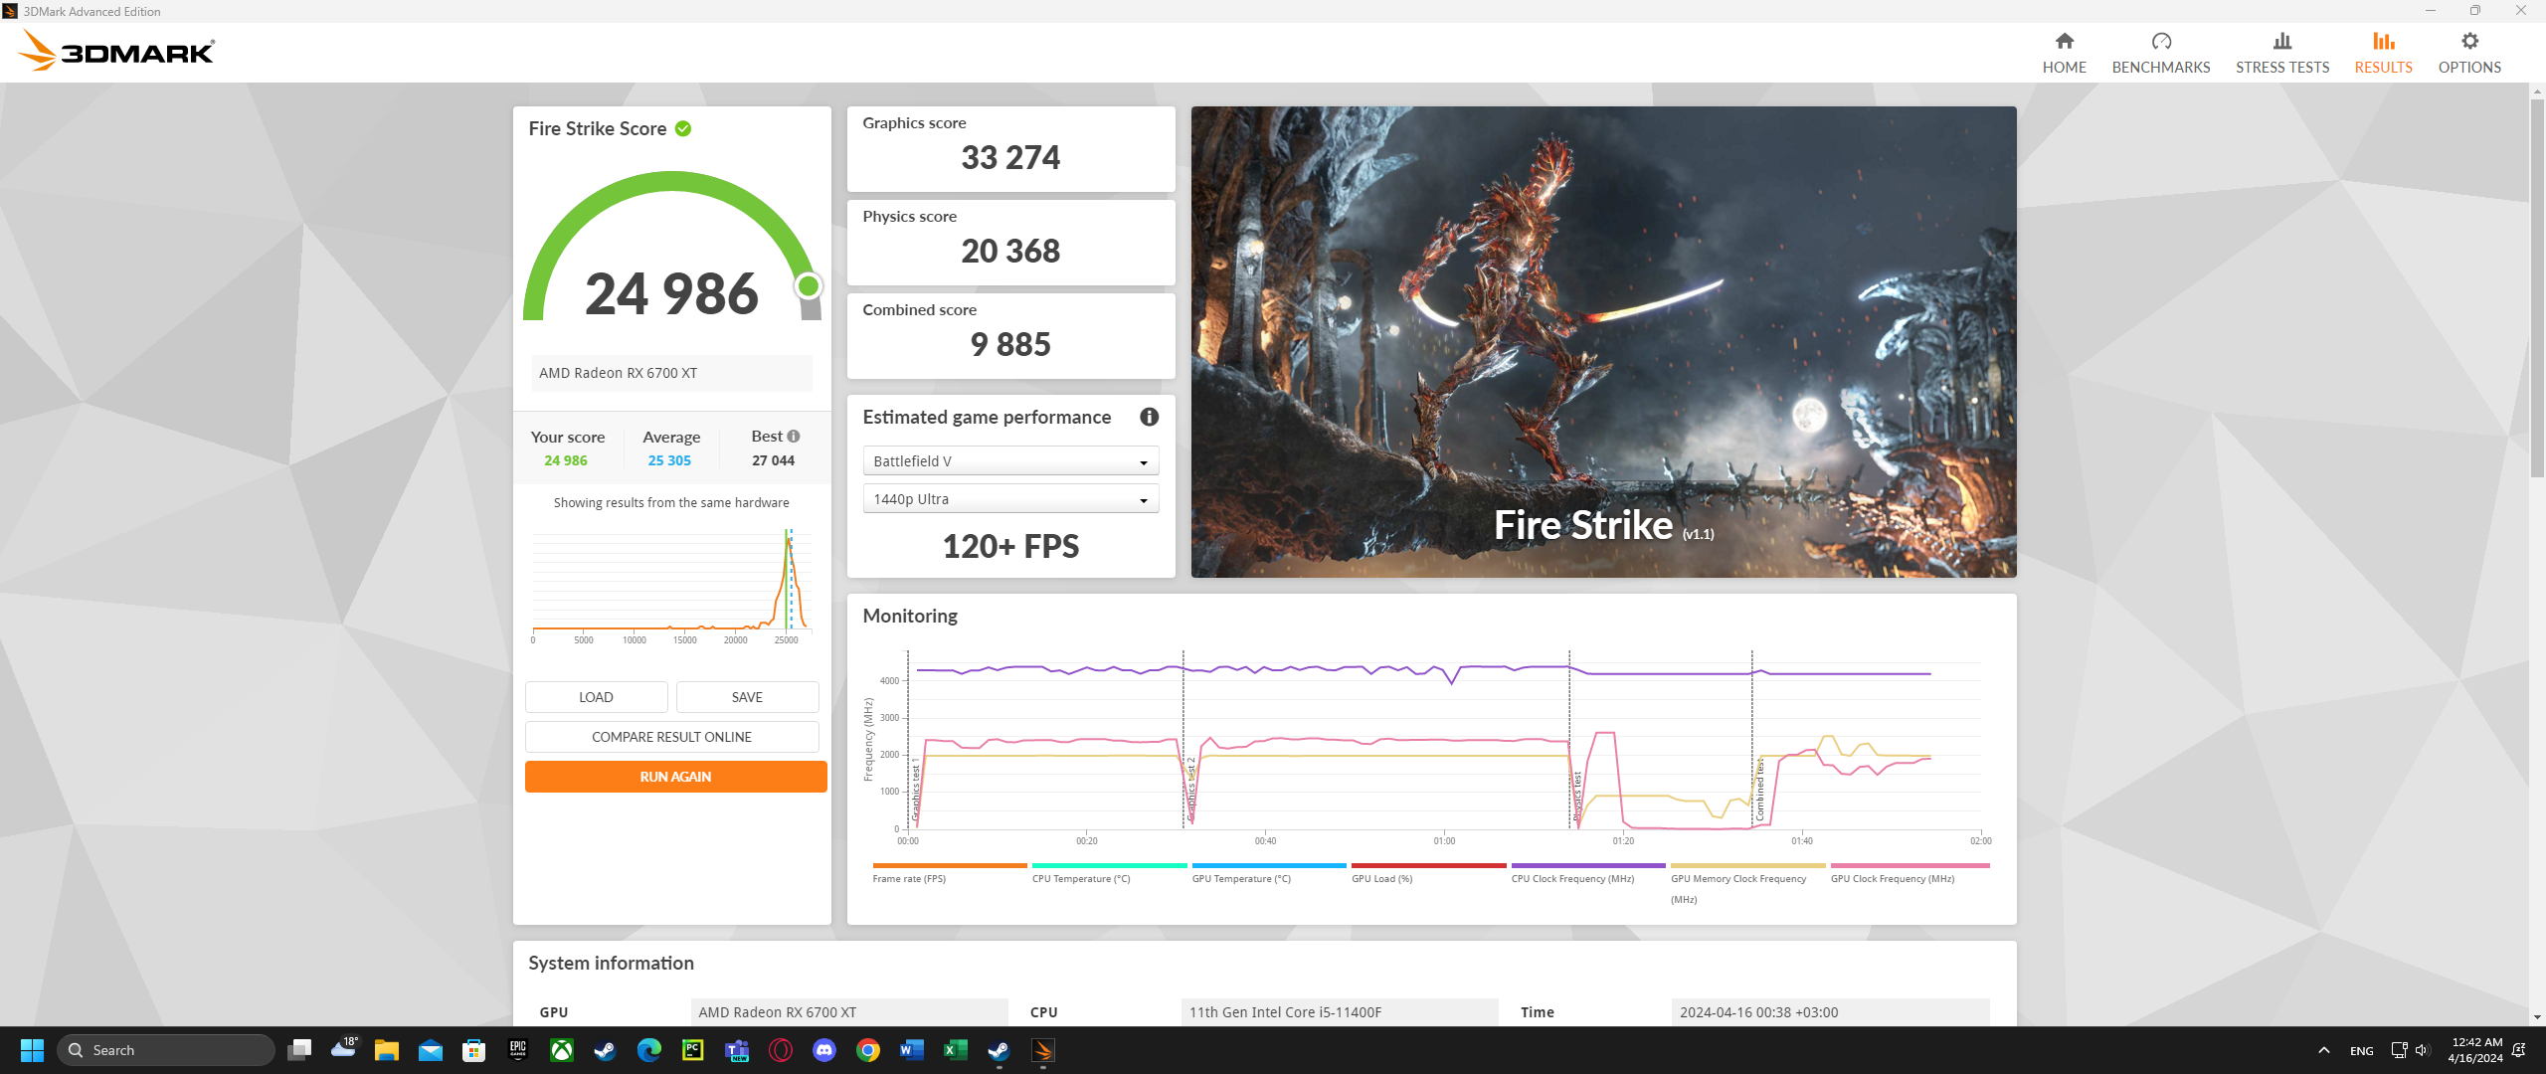Open the Estimated game performance info icon
2546x1074 pixels.
point(1149,417)
